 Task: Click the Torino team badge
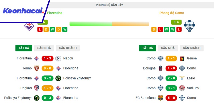(x=37, y=68)
